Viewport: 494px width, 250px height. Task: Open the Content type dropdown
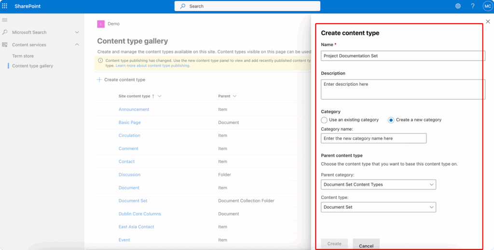378,207
